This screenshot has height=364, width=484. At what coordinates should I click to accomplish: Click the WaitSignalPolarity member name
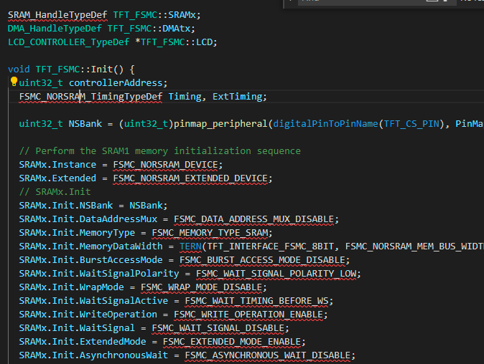(x=129, y=274)
